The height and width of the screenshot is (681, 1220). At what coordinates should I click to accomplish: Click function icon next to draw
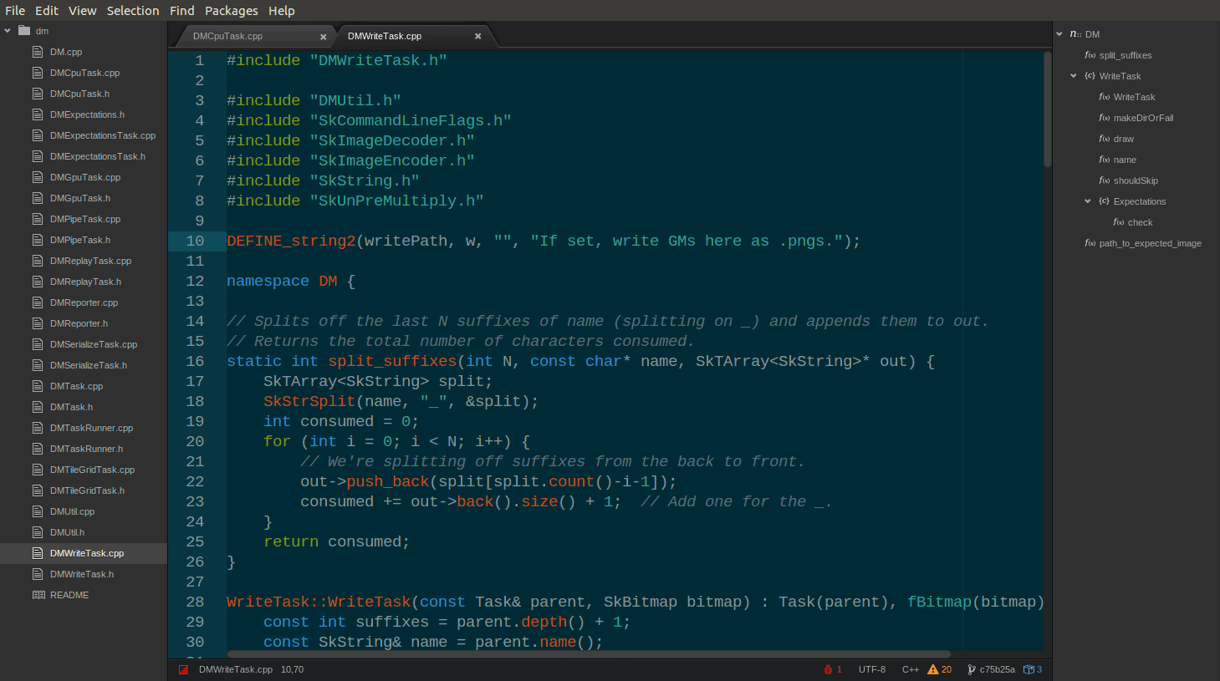(x=1104, y=139)
